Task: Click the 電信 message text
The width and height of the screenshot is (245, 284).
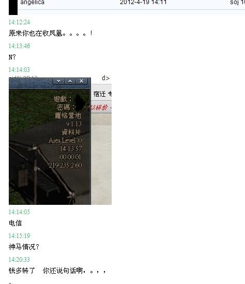Action: [x=15, y=223]
